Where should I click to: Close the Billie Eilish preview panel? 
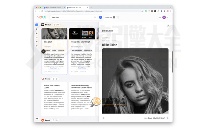pyautogui.click(x=168, y=26)
